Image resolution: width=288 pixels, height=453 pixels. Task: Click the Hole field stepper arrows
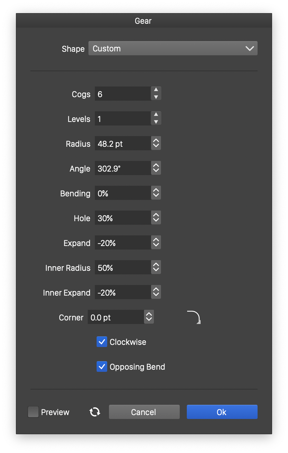point(156,218)
